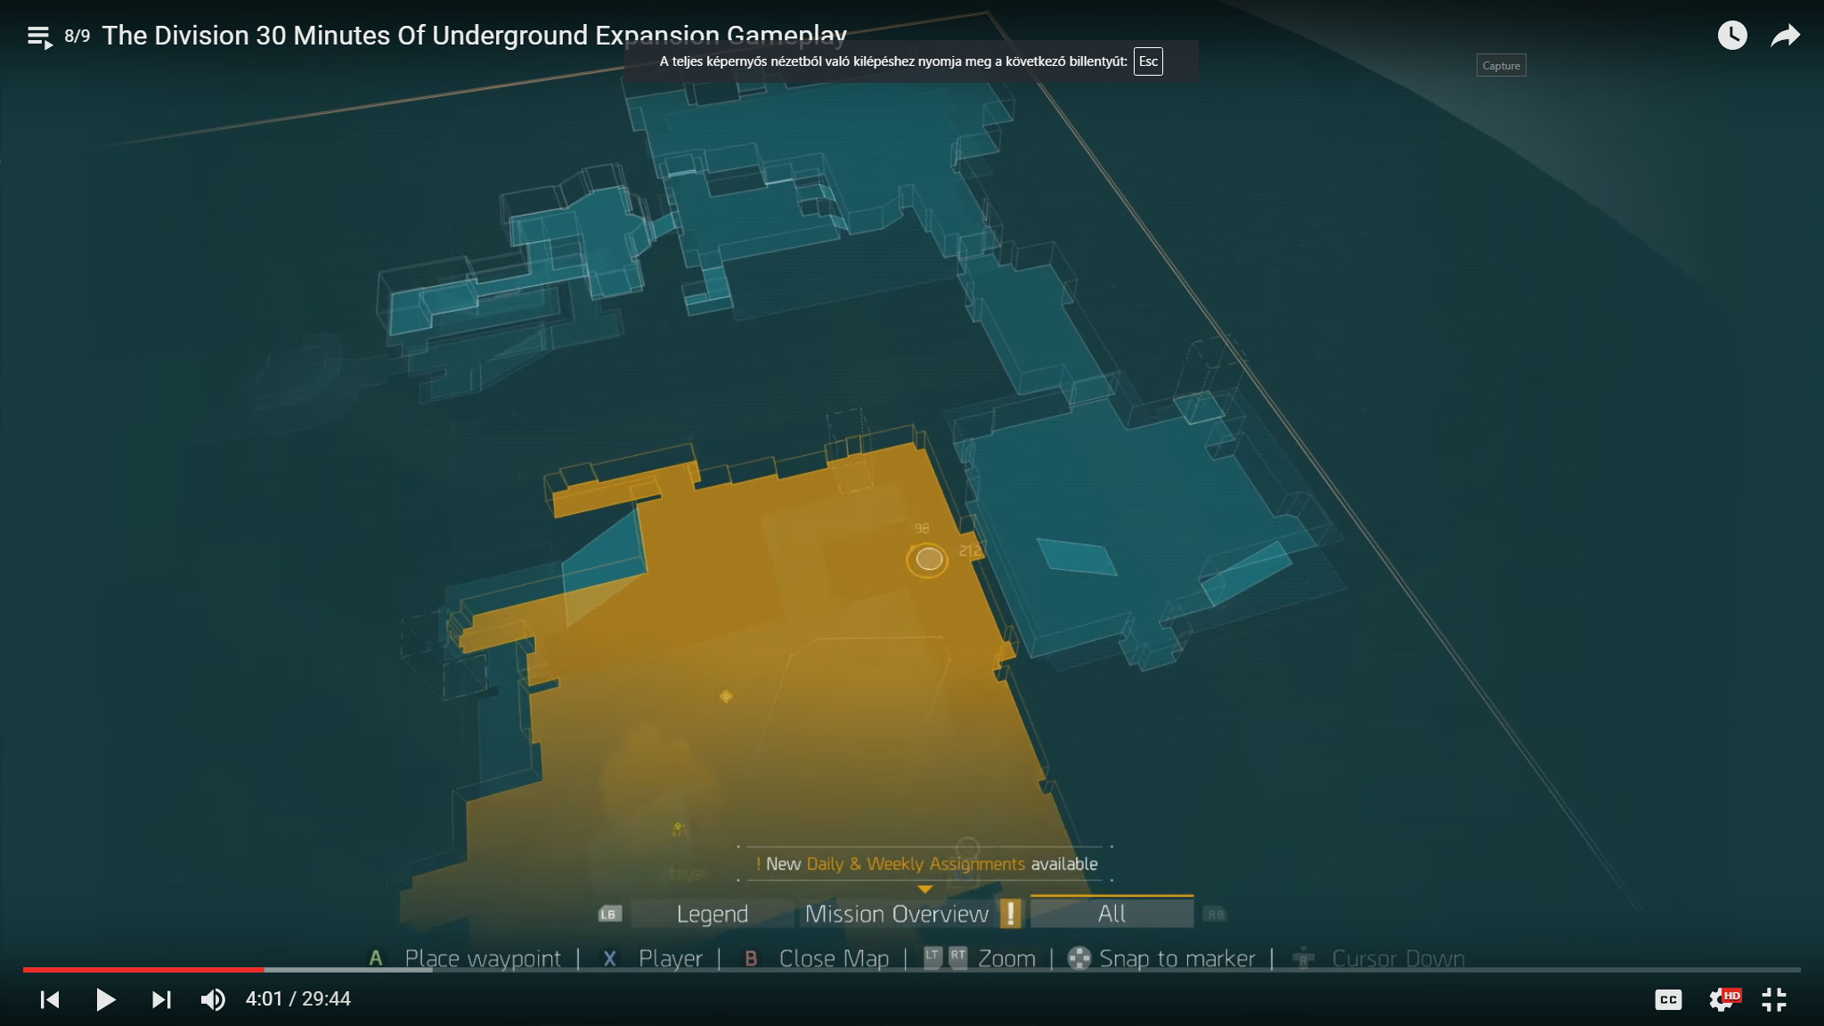Click the small yellow diamond map marker
The image size is (1824, 1026).
coord(726,696)
